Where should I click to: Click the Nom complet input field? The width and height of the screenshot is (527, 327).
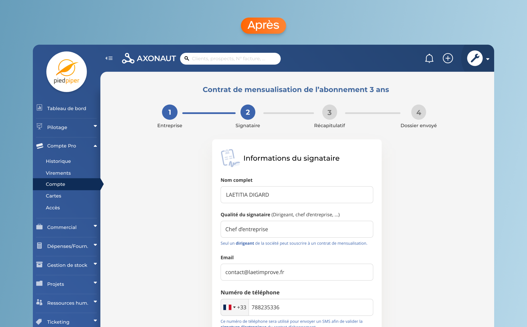pos(297,195)
